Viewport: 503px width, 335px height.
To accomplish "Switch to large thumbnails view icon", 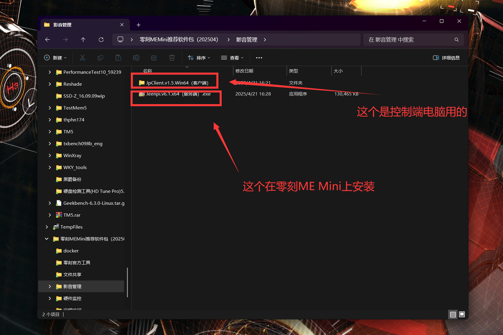I will click(462, 314).
